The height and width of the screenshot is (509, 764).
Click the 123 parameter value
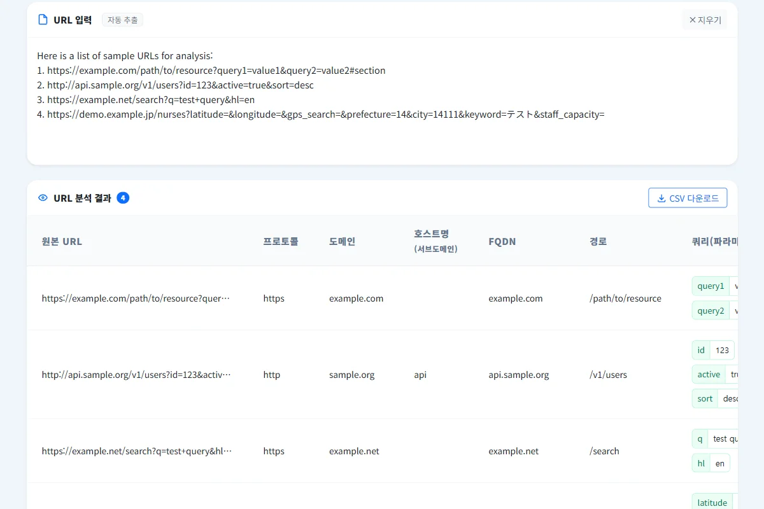click(722, 350)
